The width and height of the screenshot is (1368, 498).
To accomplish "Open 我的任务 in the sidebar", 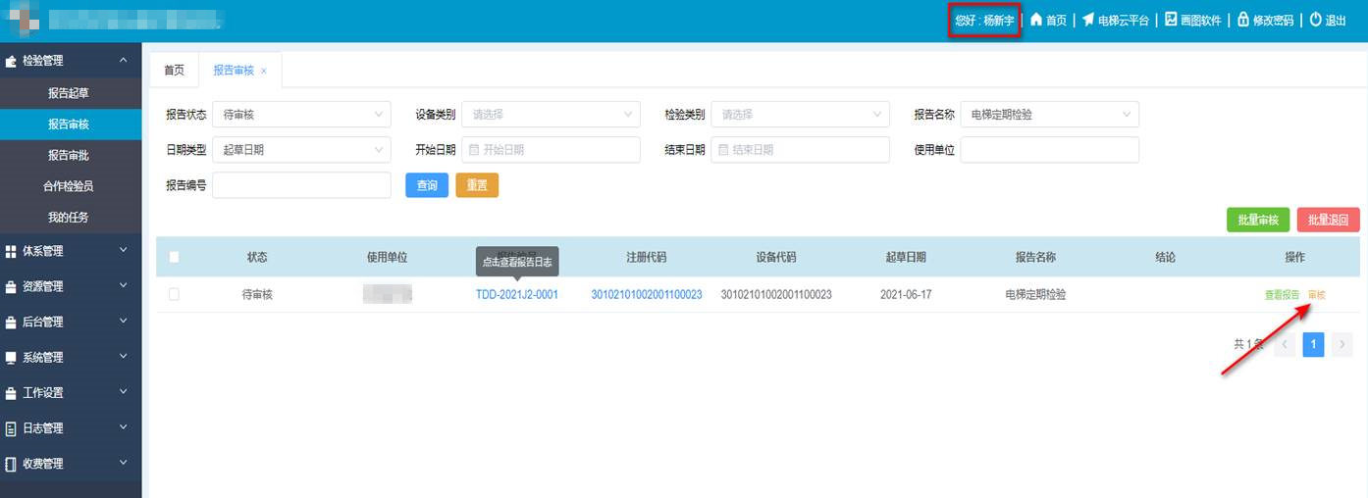I will (x=71, y=217).
